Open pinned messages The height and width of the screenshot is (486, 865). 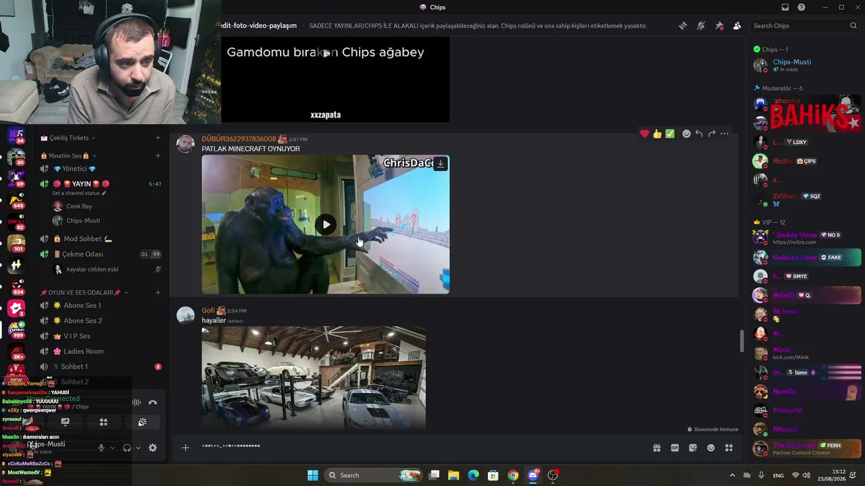click(x=719, y=26)
